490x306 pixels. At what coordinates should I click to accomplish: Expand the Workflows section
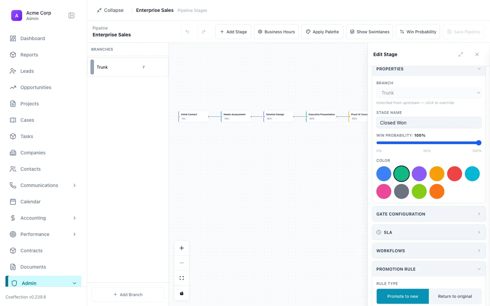coord(429,251)
